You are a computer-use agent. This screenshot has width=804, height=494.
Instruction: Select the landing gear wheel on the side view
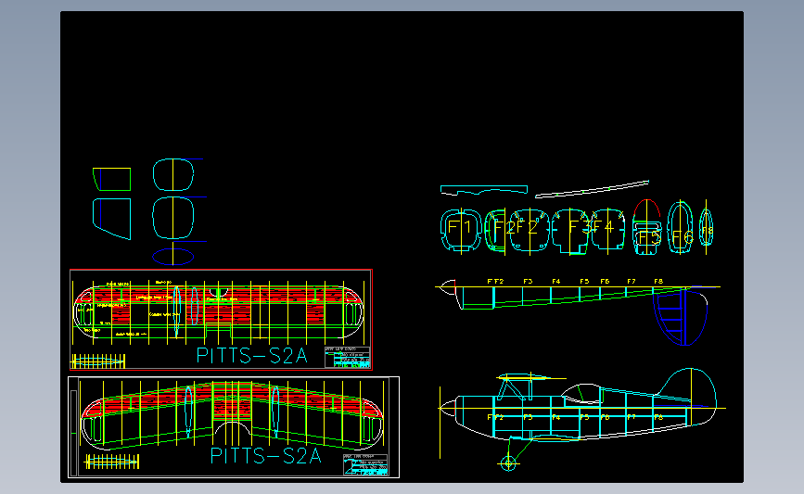pyautogui.click(x=508, y=463)
